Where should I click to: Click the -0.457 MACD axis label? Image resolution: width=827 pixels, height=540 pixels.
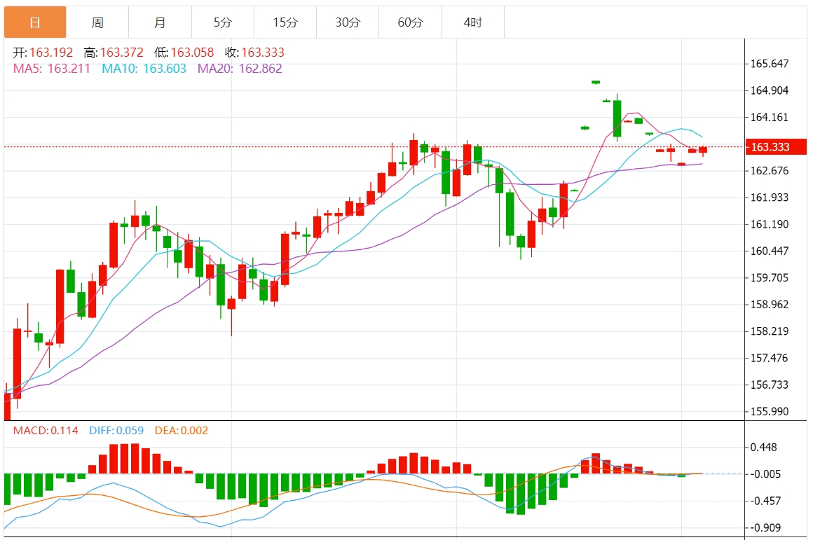pyautogui.click(x=766, y=501)
